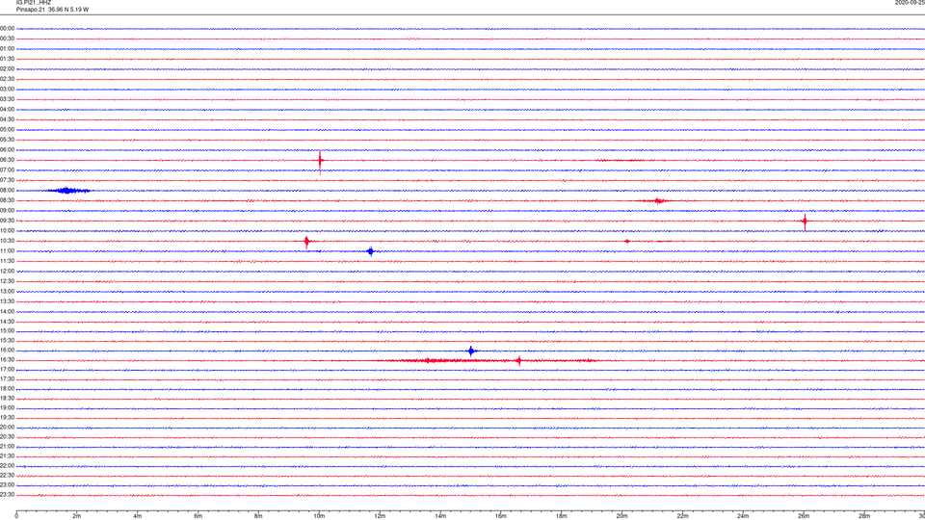This screenshot has width=925, height=520.
Task: Click the 18m axis tick label
Action: (x=562, y=516)
